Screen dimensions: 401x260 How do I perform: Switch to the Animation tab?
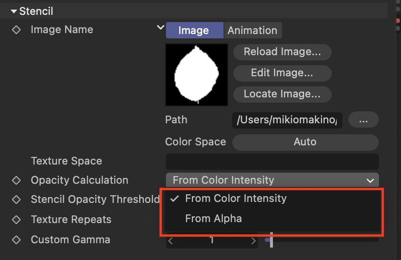pyautogui.click(x=252, y=30)
